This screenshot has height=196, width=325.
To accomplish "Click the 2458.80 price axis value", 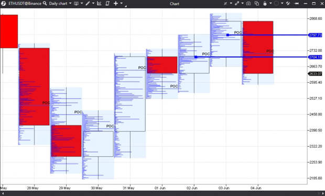I will pos(316,114).
